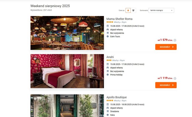The height and width of the screenshot is (117, 192).
Task: View Mama Shelter Roma restaurant photo
Action: pos(67,33)
